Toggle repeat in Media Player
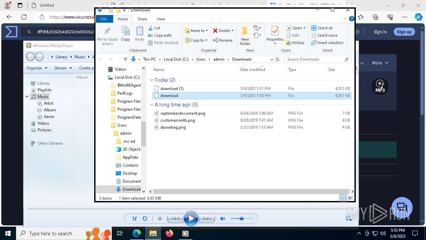 [x=145, y=219]
